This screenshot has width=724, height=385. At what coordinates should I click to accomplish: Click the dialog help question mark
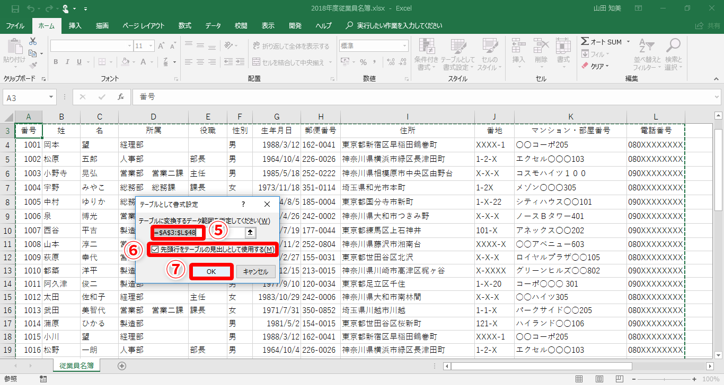(x=243, y=204)
